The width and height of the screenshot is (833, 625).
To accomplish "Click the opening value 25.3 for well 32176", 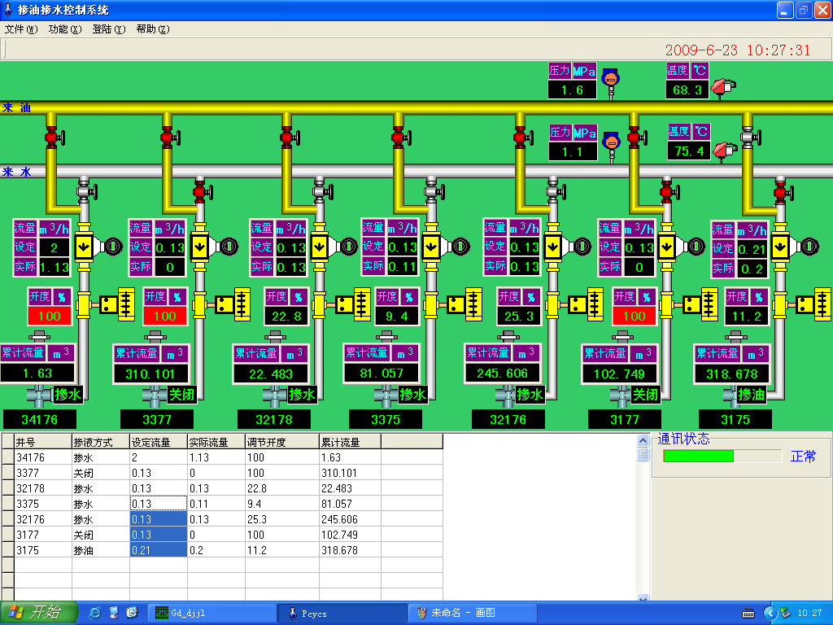I will (519, 317).
